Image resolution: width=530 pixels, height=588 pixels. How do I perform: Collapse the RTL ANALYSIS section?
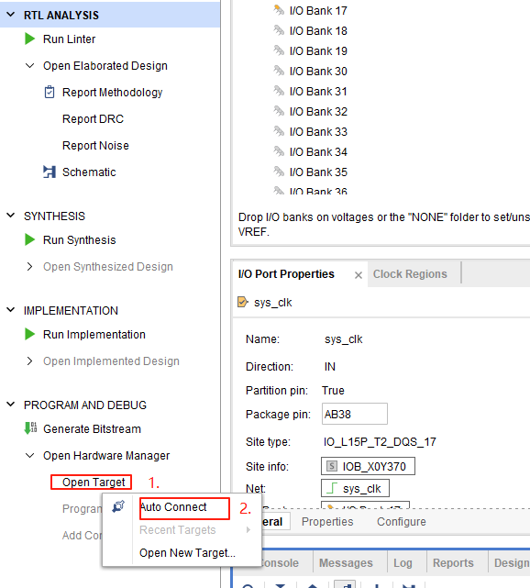[11, 15]
